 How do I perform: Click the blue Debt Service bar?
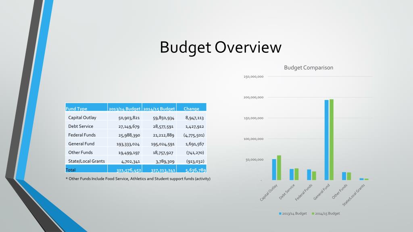292,175
